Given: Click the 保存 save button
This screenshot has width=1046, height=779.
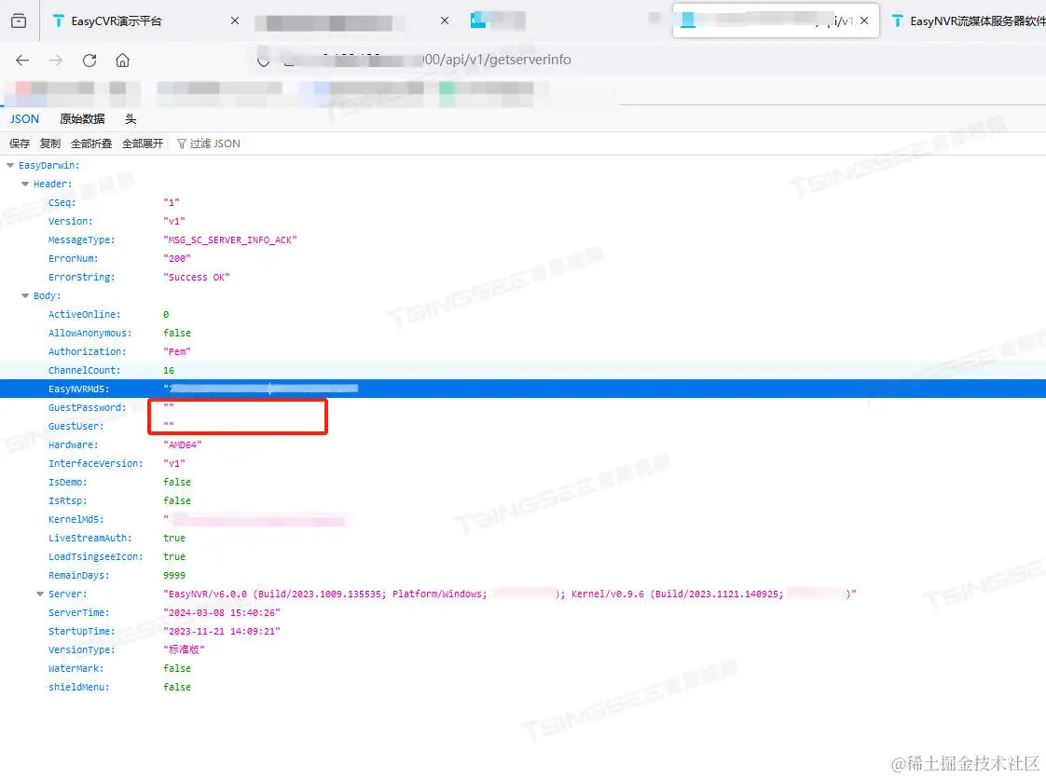Looking at the screenshot, I should tap(20, 143).
